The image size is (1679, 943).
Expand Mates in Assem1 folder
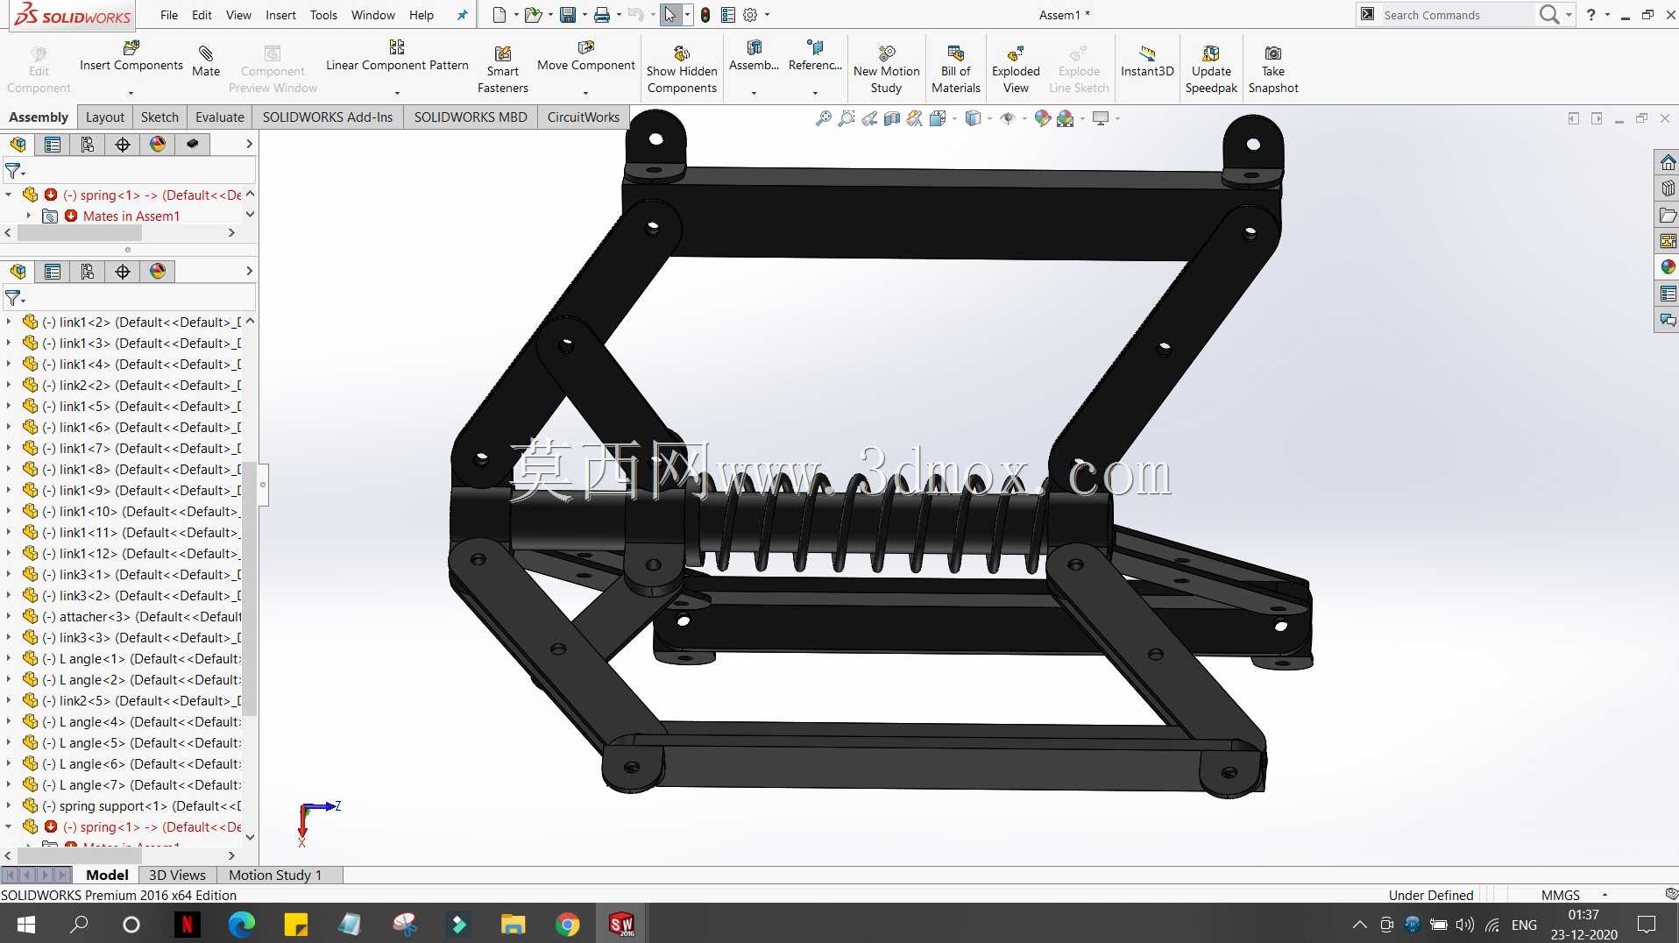29,216
